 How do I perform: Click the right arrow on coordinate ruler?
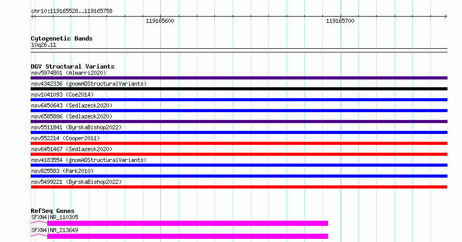tap(445, 17)
